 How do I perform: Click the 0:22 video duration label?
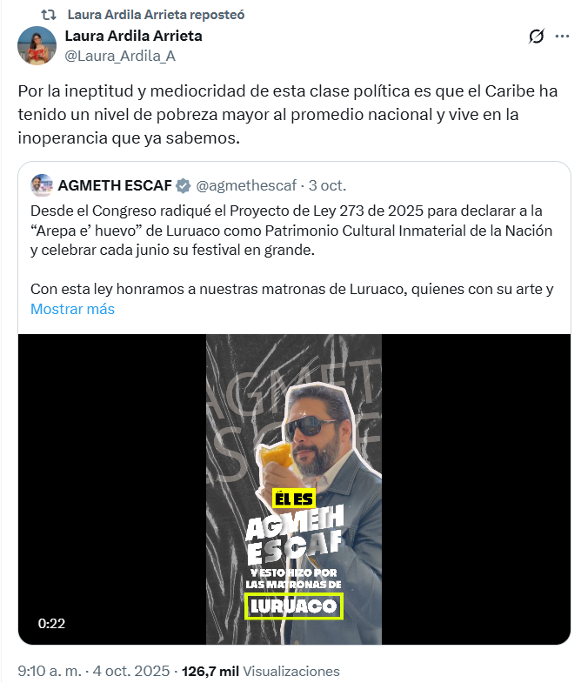pos(51,623)
